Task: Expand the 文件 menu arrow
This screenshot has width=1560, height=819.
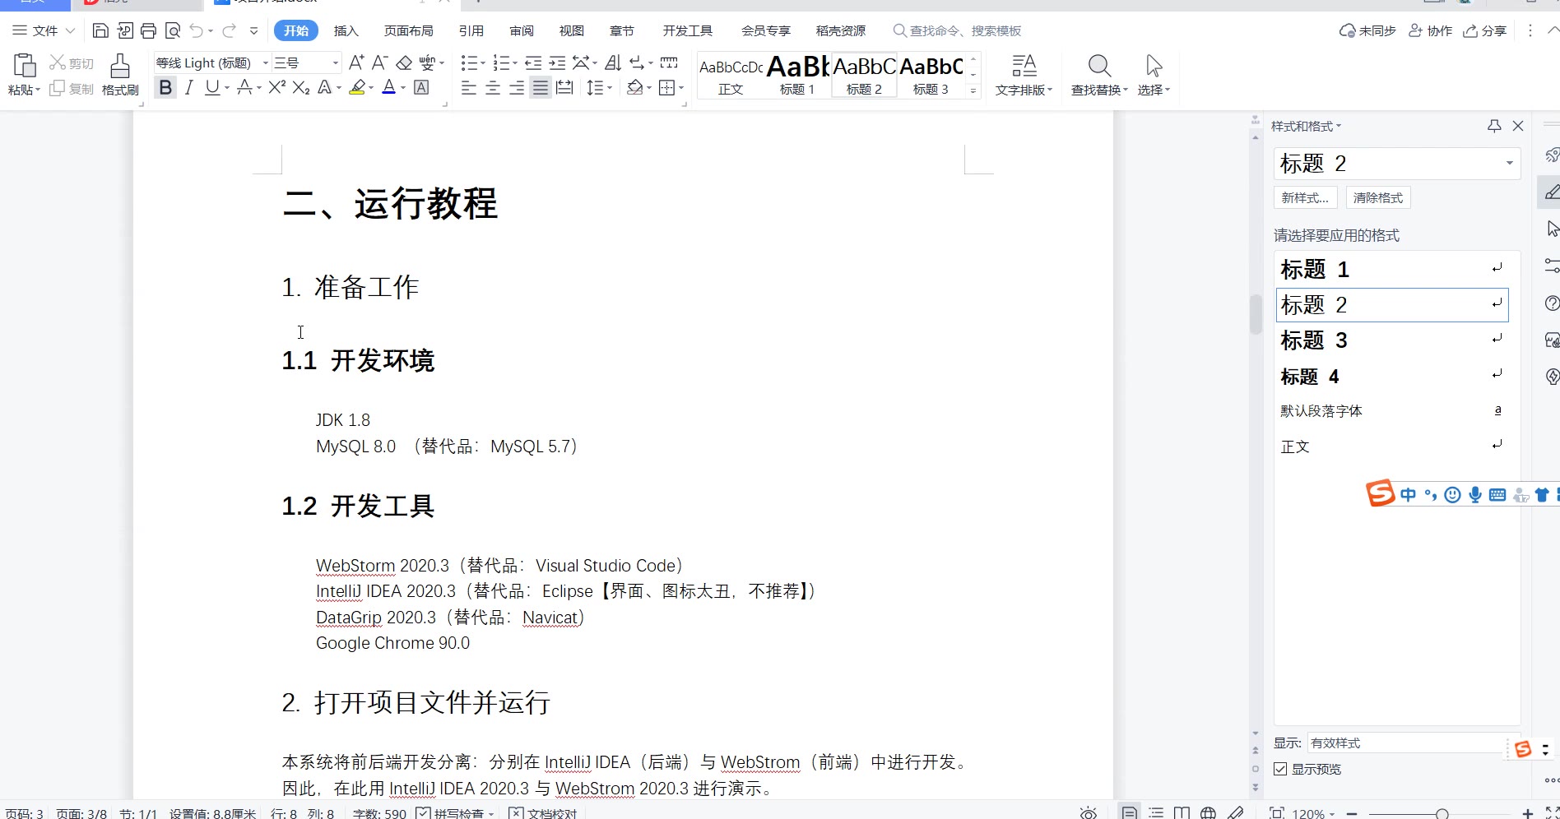Action: point(70,31)
